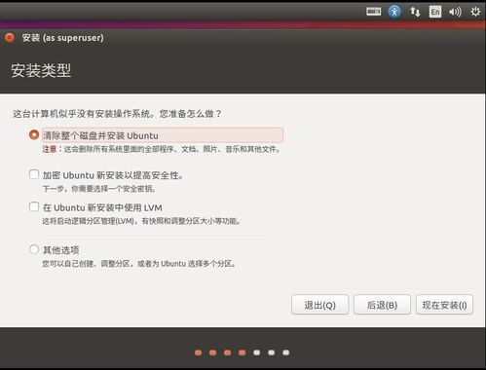Click the text 下一步，你需要选择一个安全密钥
Image resolution: width=486 pixels, height=370 pixels.
(x=99, y=189)
